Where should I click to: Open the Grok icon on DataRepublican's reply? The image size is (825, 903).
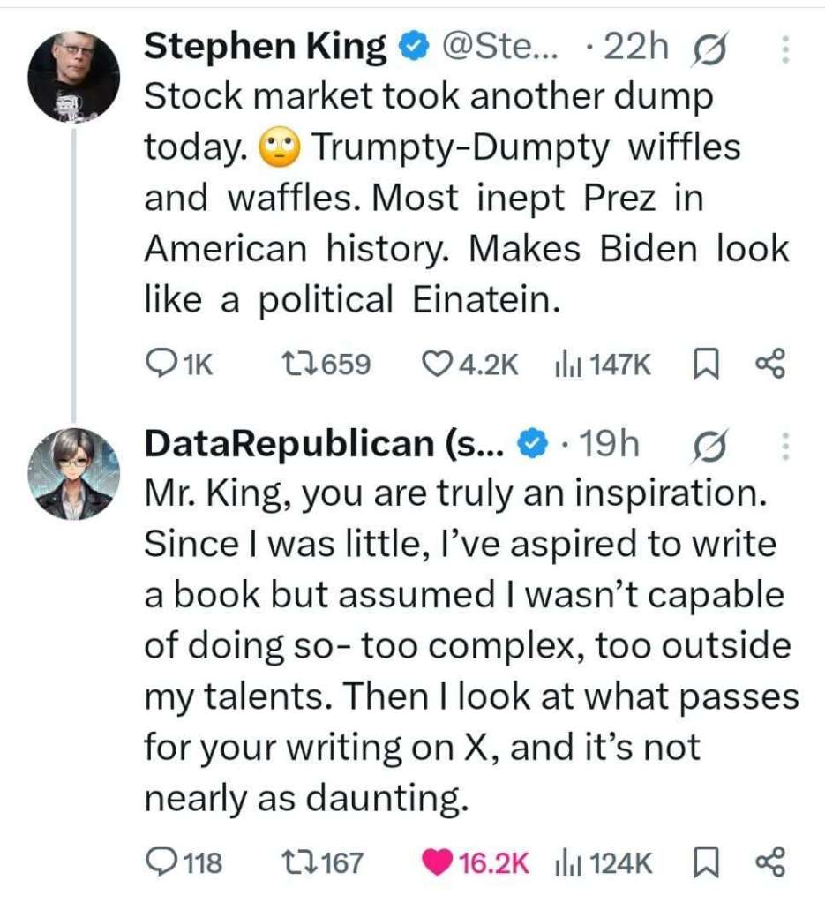pos(713,444)
